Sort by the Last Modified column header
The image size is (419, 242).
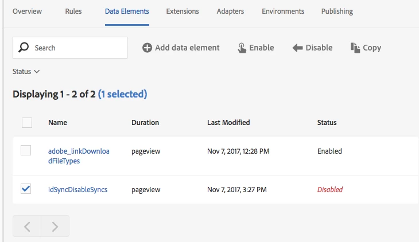[x=228, y=122]
